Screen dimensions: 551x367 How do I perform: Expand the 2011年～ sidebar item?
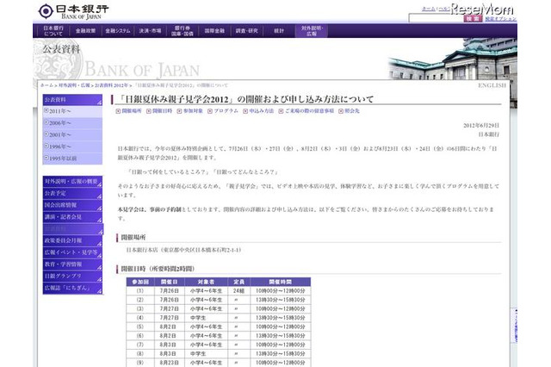pos(72,111)
